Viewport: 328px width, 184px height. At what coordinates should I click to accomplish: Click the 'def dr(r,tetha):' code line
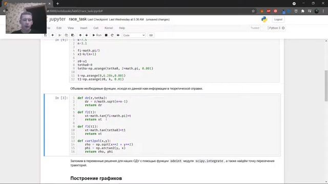(92, 98)
